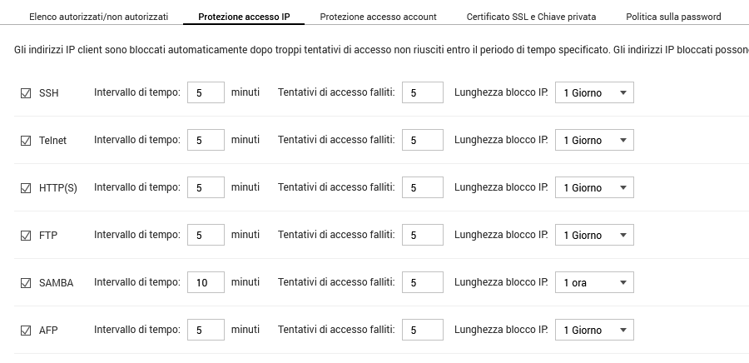Image resolution: width=749 pixels, height=363 pixels.
Task: Click the SAMBA time interval field showing 10
Action: pos(206,283)
